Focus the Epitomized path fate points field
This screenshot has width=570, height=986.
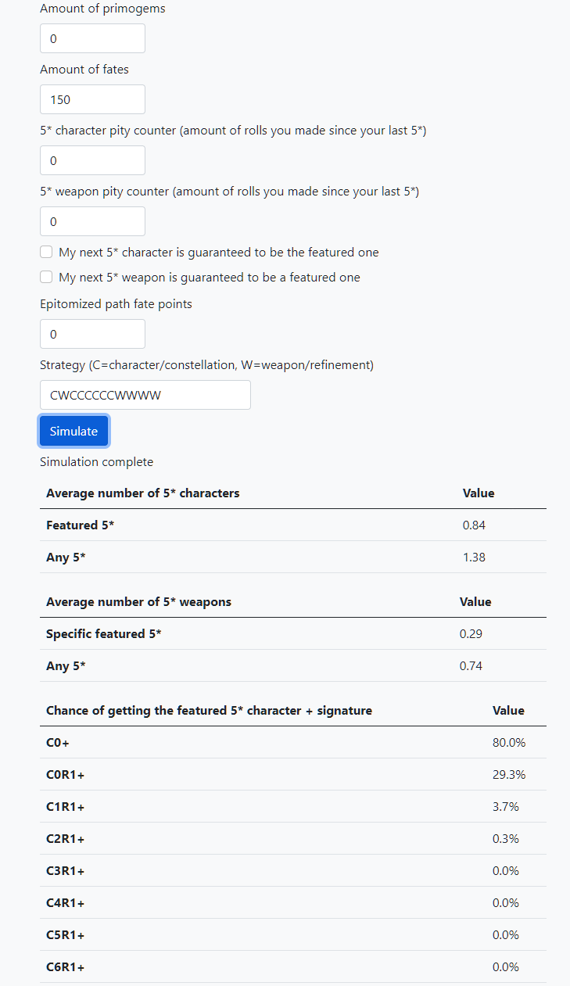coord(92,334)
